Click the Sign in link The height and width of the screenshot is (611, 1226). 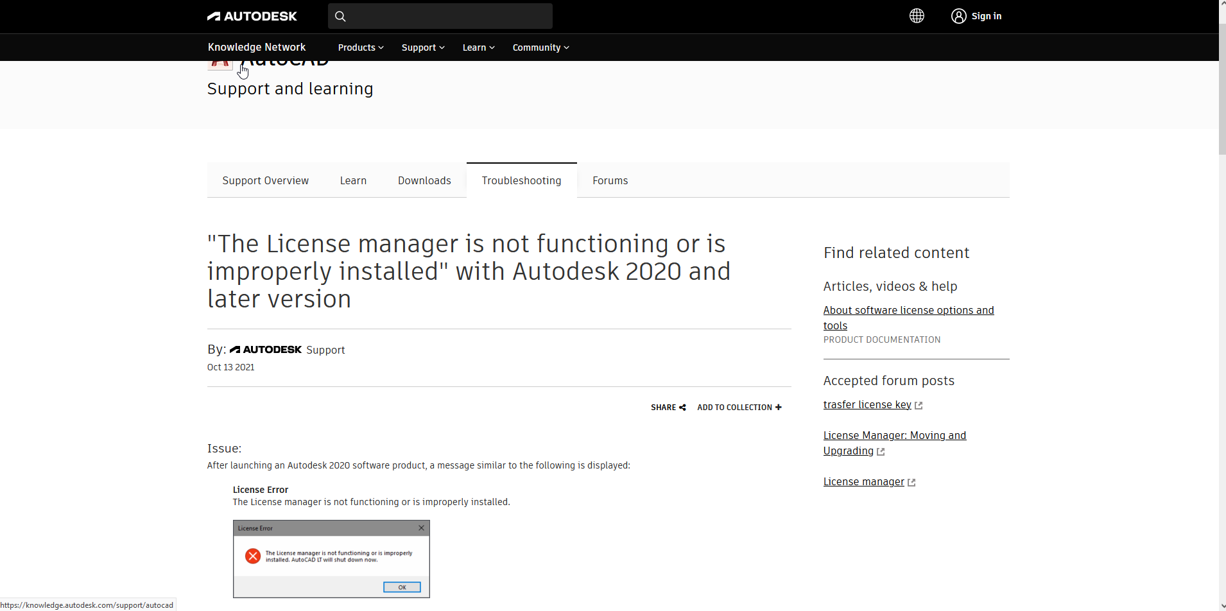pyautogui.click(x=987, y=16)
